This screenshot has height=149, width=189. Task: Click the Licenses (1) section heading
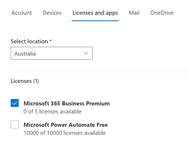tap(25, 81)
